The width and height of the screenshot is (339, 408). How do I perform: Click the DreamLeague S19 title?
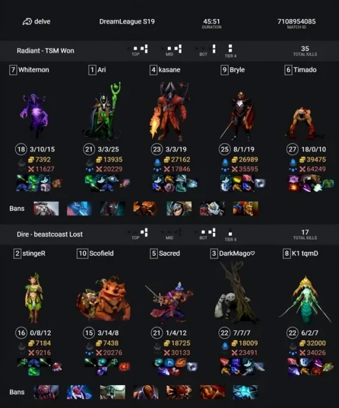[x=127, y=22]
